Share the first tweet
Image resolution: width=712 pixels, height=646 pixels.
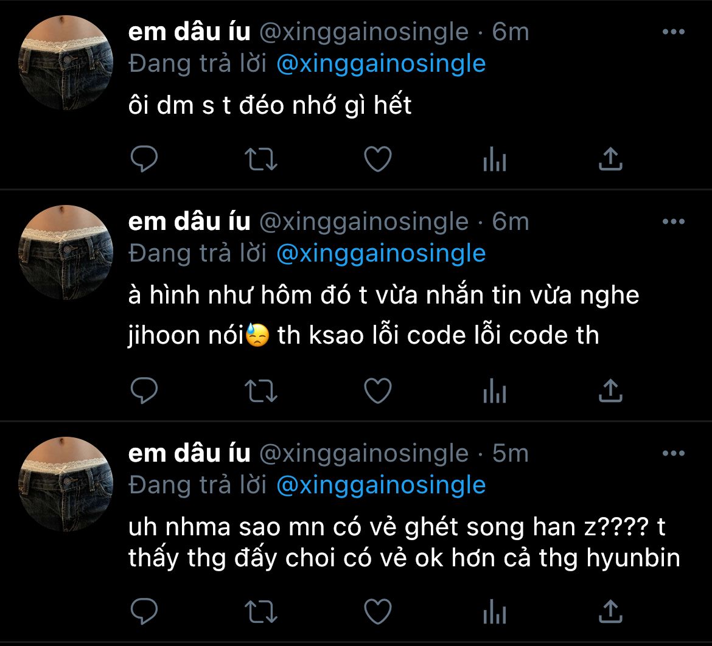[610, 159]
